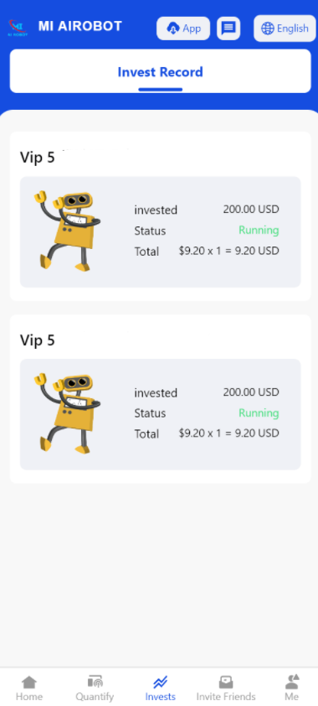The image size is (318, 706).
Task: Click the first robot thumbnail image
Action: click(67, 231)
